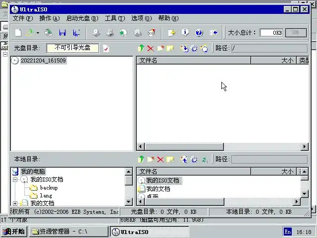
Task: Click the Exit icon with blue arrow
Action: coord(213,32)
